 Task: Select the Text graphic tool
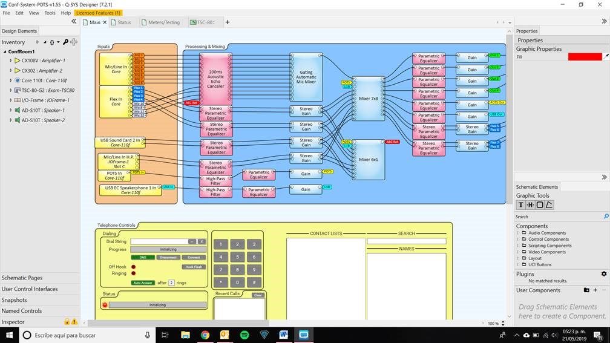(x=520, y=205)
